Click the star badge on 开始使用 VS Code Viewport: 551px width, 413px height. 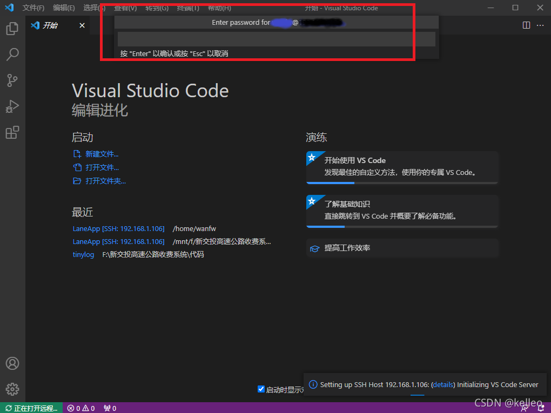click(x=312, y=157)
